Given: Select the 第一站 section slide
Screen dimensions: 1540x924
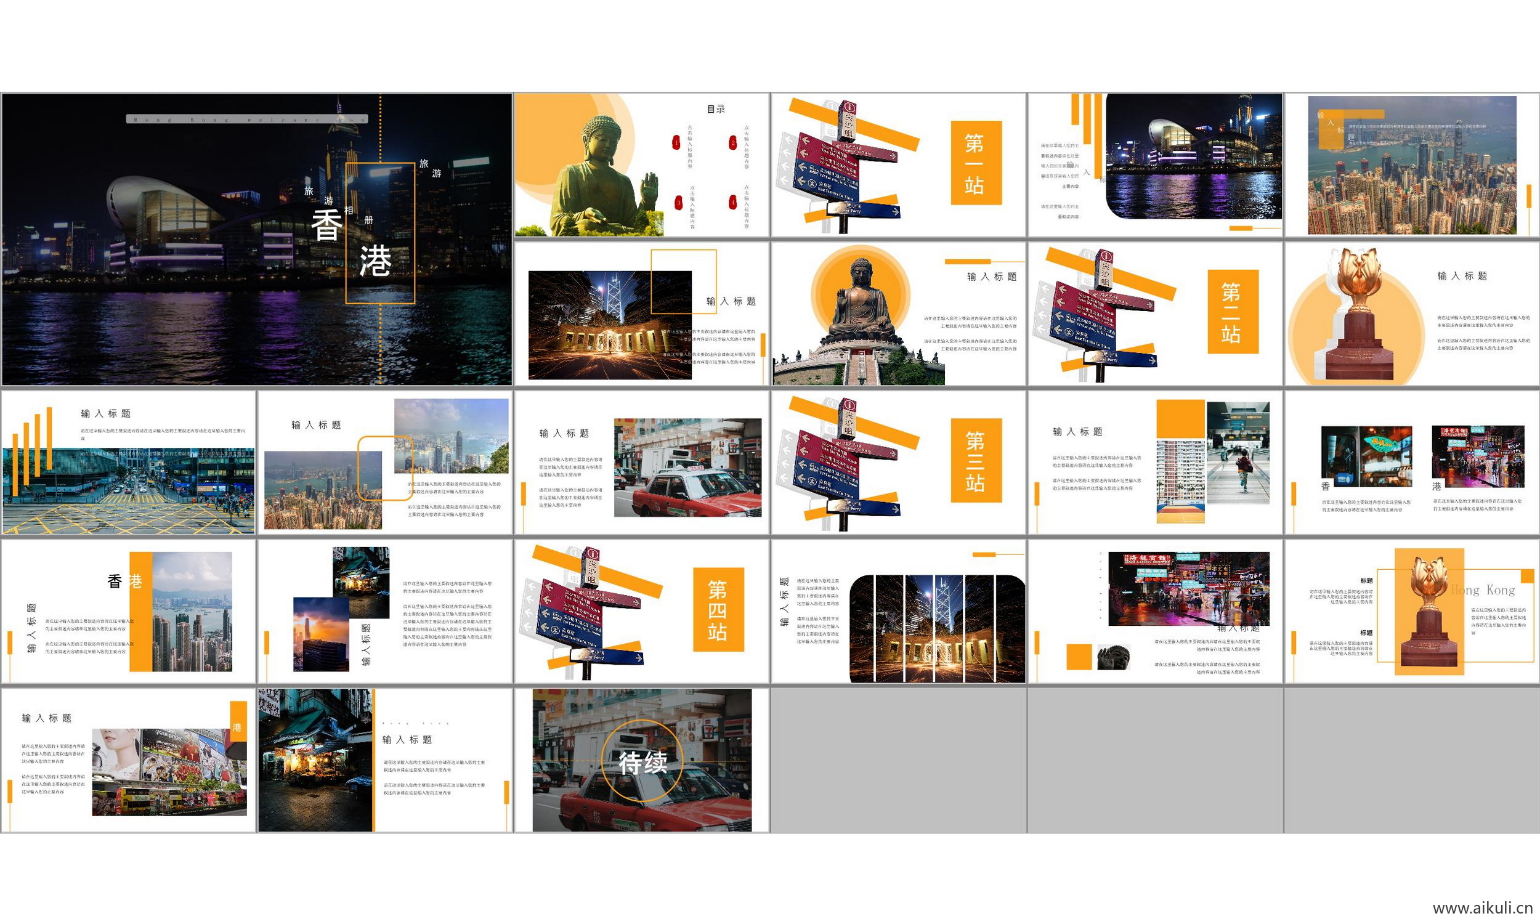Looking at the screenshot, I should tap(898, 165).
